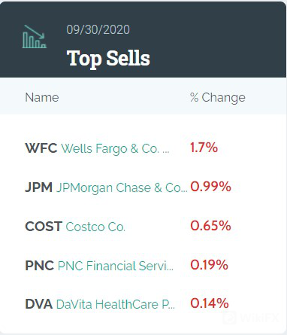Click the % Change column header

pos(218,98)
